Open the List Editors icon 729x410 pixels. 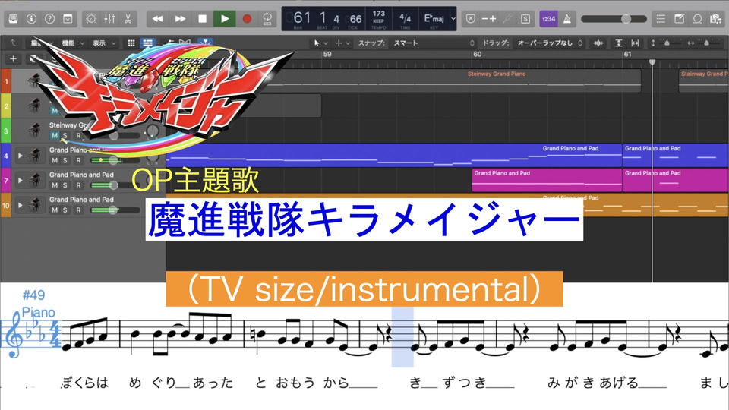(661, 18)
